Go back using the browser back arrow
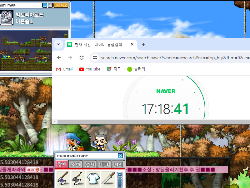The width and height of the screenshot is (250, 188). point(59,58)
